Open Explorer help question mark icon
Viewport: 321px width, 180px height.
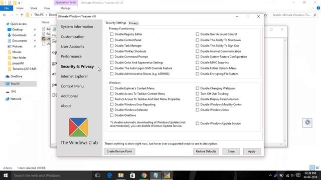point(318,8)
